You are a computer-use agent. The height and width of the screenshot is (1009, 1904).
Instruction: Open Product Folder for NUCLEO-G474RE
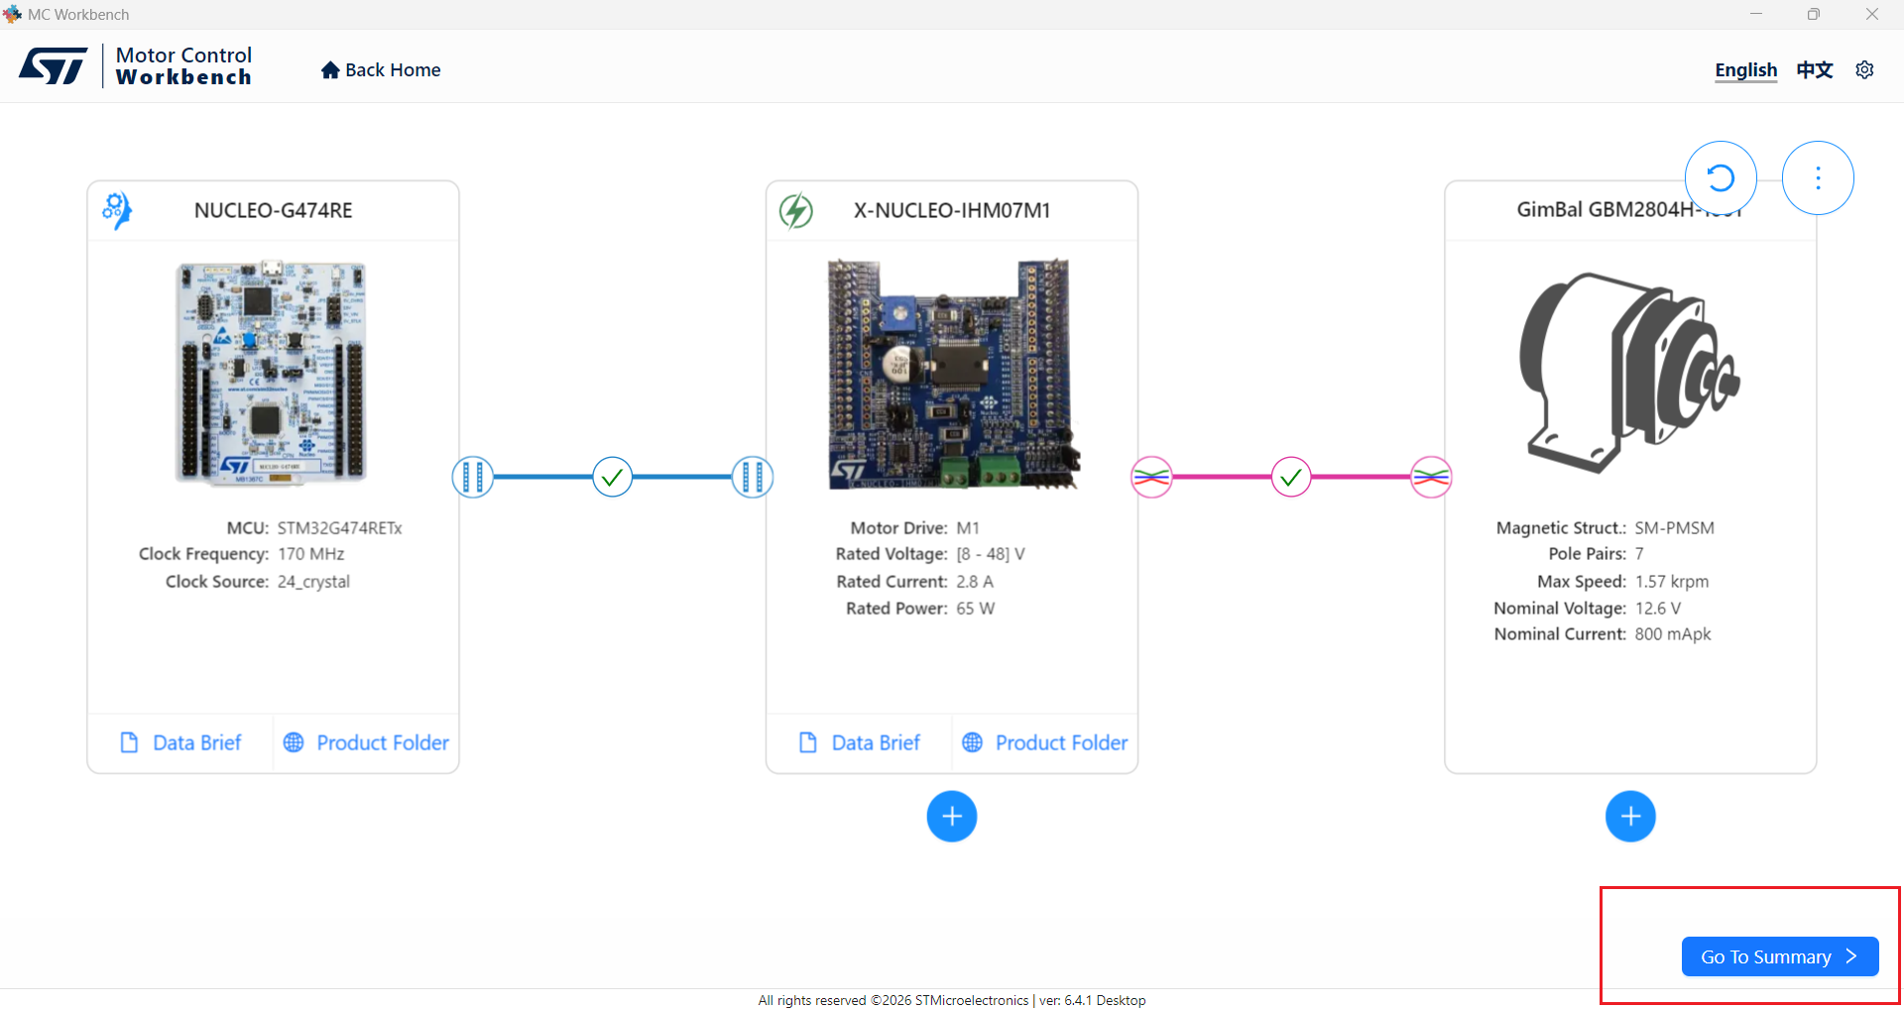(366, 742)
